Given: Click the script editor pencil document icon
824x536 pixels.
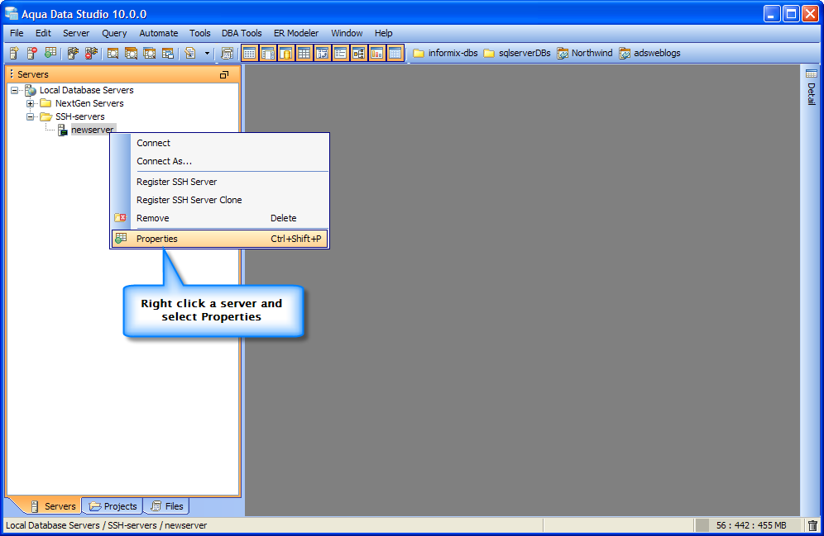Looking at the screenshot, I should click(190, 53).
